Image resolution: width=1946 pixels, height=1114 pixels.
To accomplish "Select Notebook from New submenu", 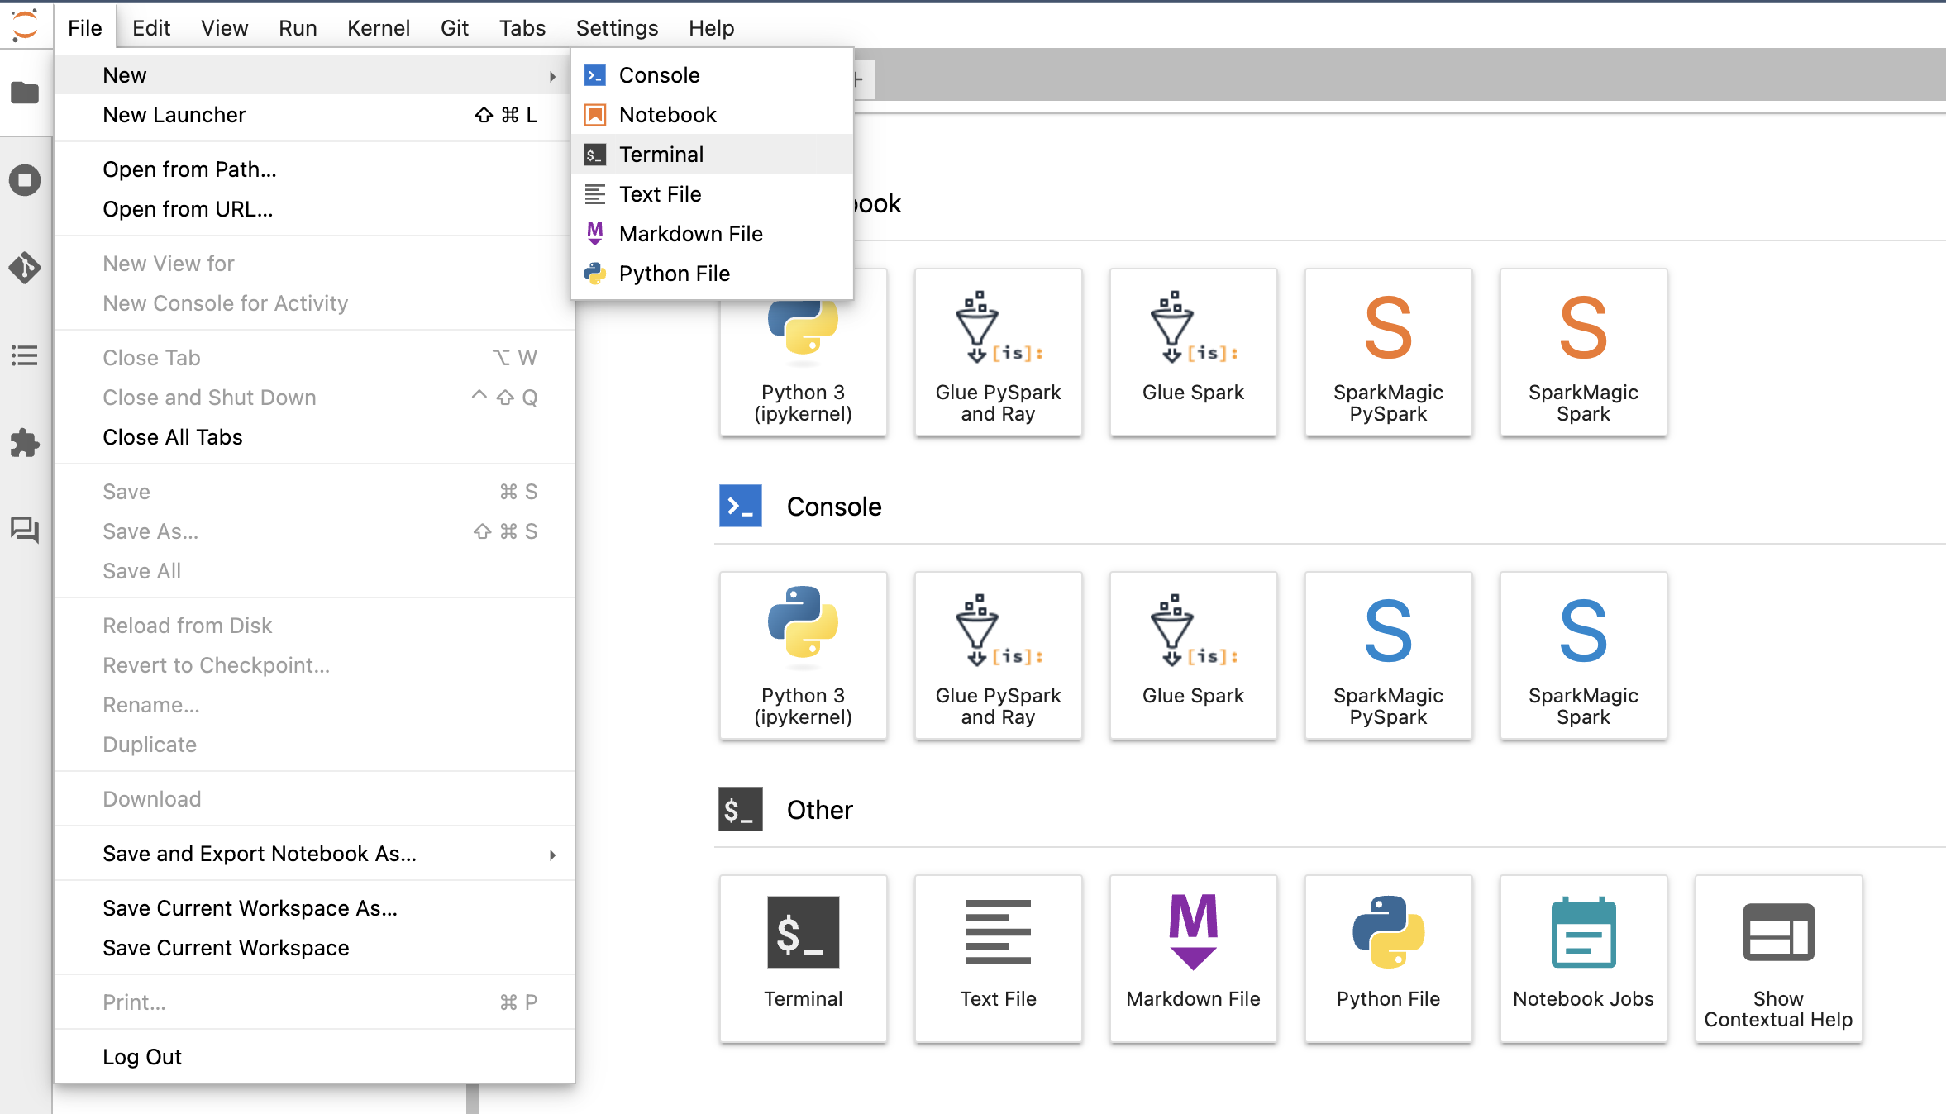I will pos(665,113).
